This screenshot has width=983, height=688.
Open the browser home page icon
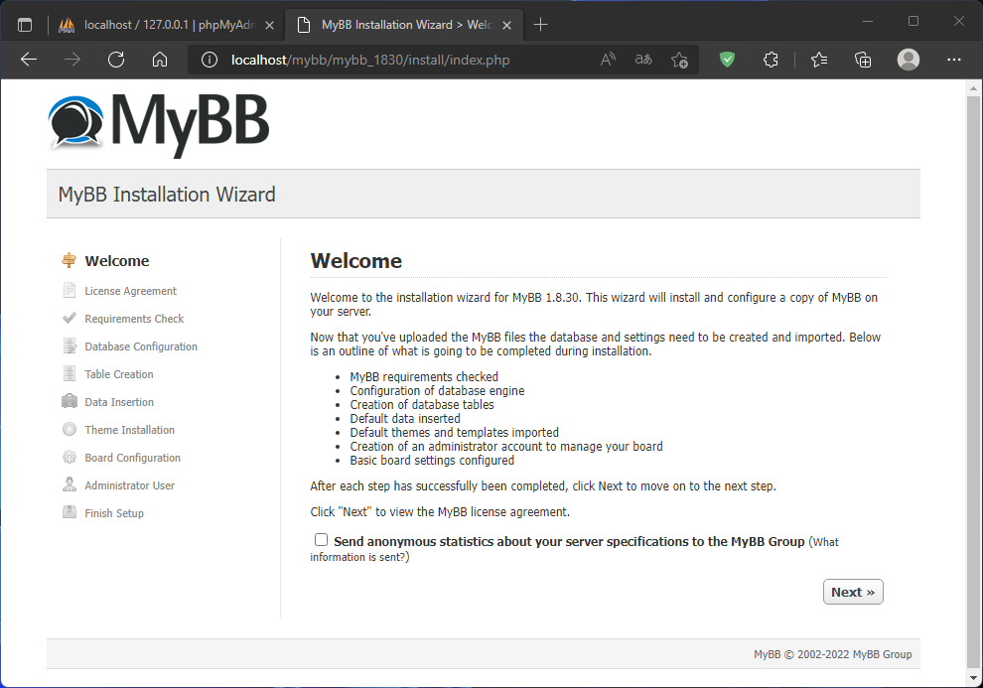coord(160,60)
